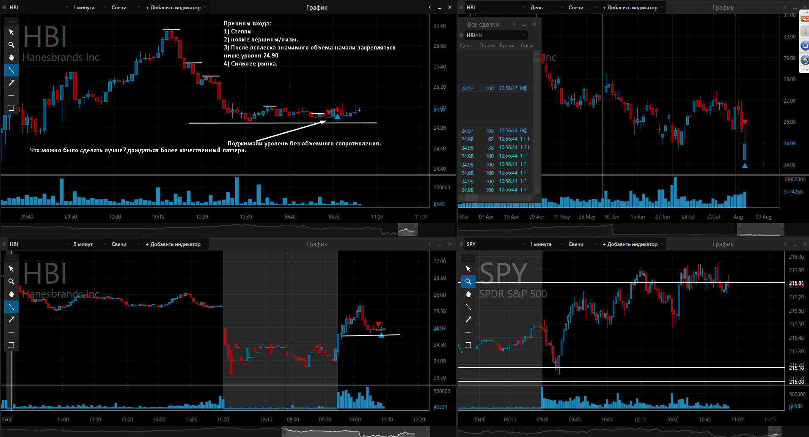The height and width of the screenshot is (437, 809).
Task: Select the line drawing tool in top-left HBI chart
Action: pos(11,70)
